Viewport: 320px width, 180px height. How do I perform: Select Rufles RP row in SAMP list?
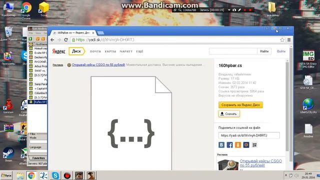(x=38, y=102)
